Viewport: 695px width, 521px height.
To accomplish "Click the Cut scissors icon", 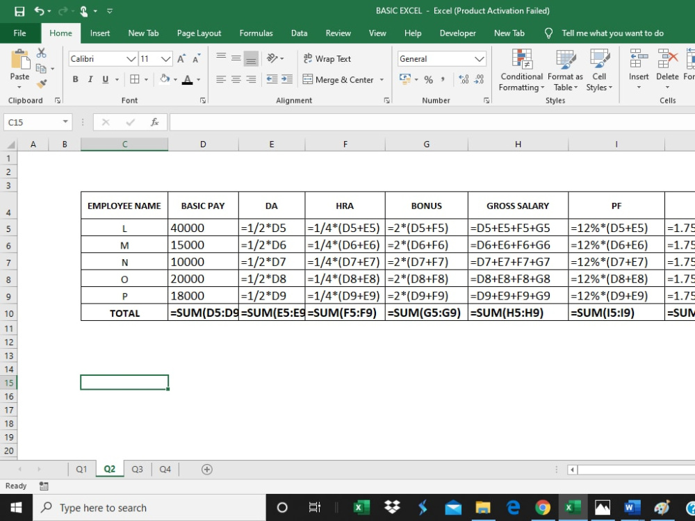I will tap(42, 53).
